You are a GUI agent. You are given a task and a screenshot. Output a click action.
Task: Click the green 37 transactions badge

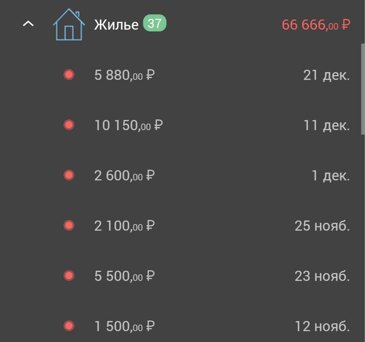(154, 23)
